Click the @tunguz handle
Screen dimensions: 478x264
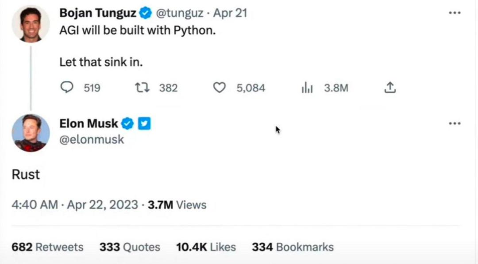[x=178, y=13]
